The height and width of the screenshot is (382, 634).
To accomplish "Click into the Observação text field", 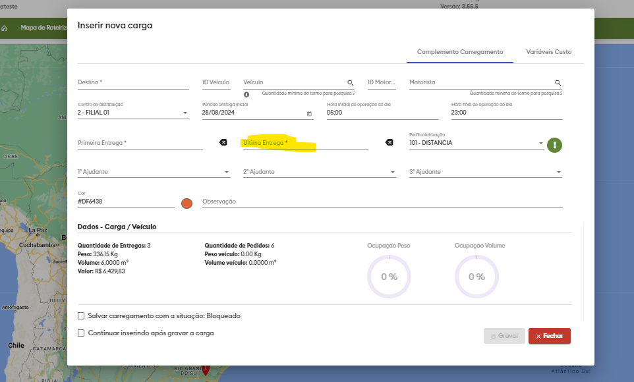I will click(x=382, y=202).
